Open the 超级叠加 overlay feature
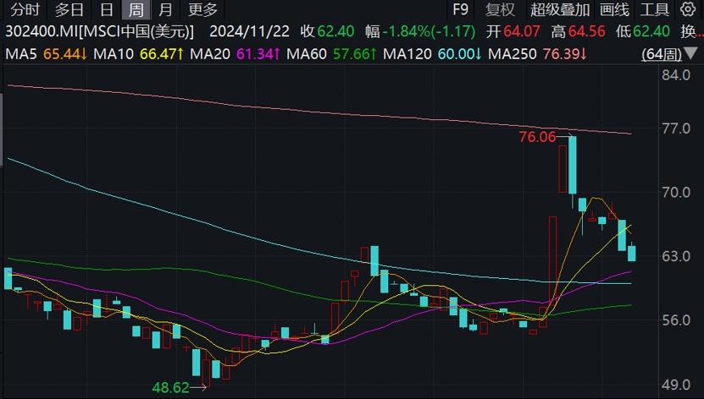This screenshot has height=399, width=704. (560, 9)
